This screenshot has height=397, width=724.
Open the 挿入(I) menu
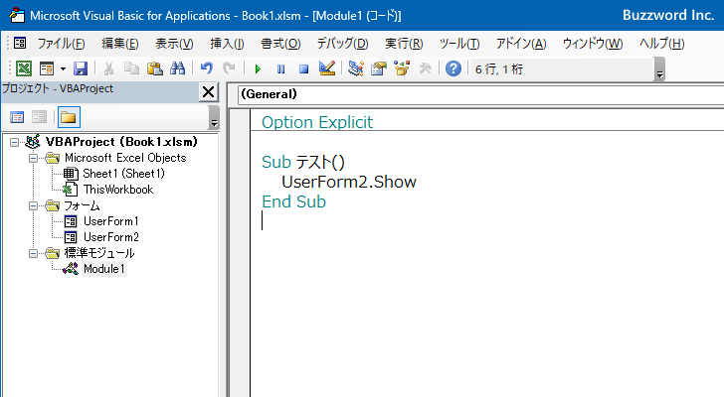[x=227, y=43]
